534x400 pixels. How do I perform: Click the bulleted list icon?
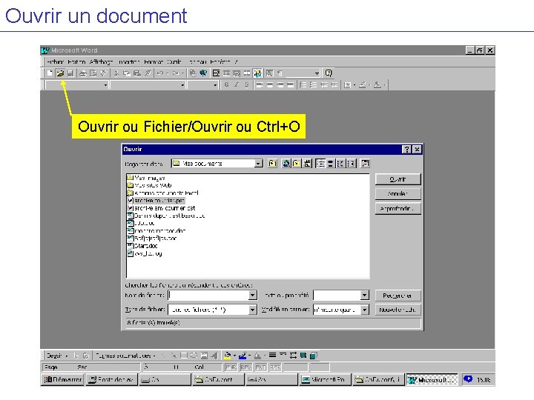[313, 84]
